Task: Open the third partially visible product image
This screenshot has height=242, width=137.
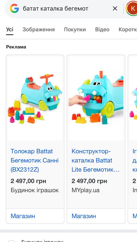Action: pyautogui.click(x=133, y=98)
